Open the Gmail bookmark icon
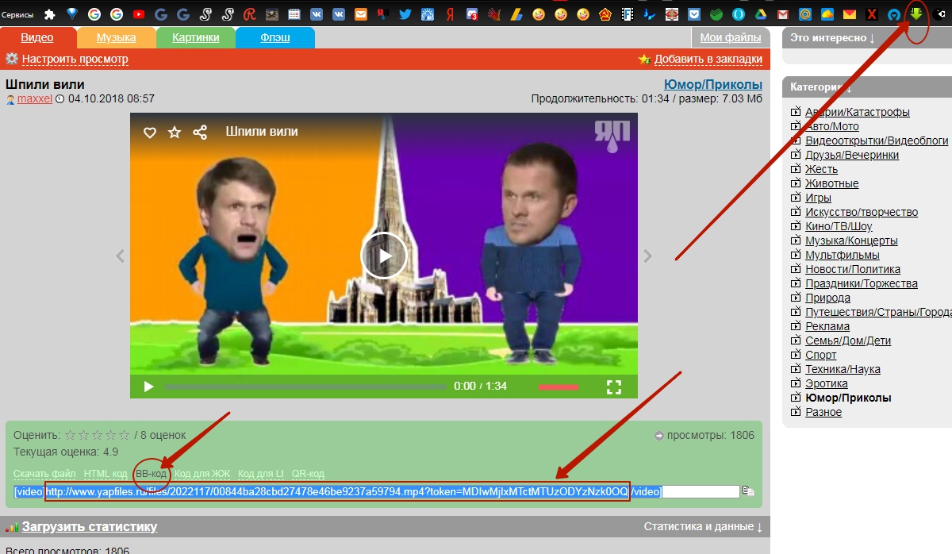 coord(783,14)
